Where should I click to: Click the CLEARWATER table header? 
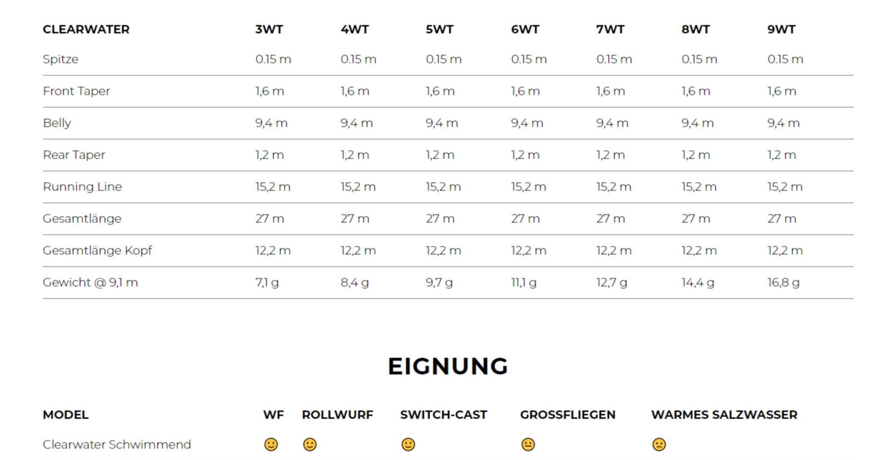86,30
